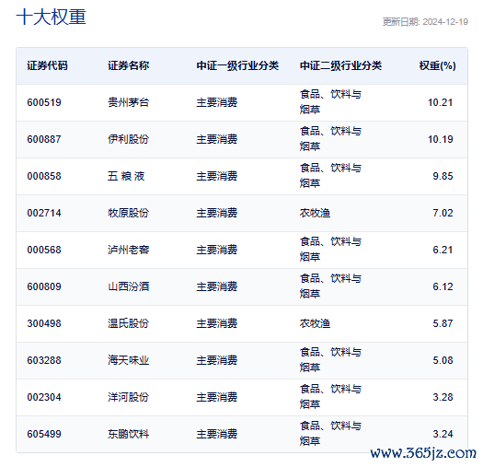Click 主要消费 in the 牧原股份 row
This screenshot has width=483, height=467.
(x=217, y=213)
